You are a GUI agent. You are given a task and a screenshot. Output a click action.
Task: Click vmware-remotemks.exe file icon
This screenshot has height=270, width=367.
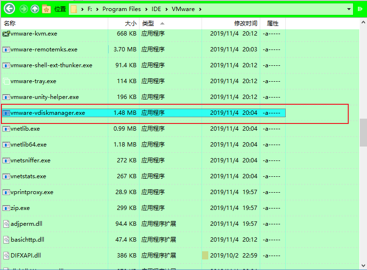point(6,49)
